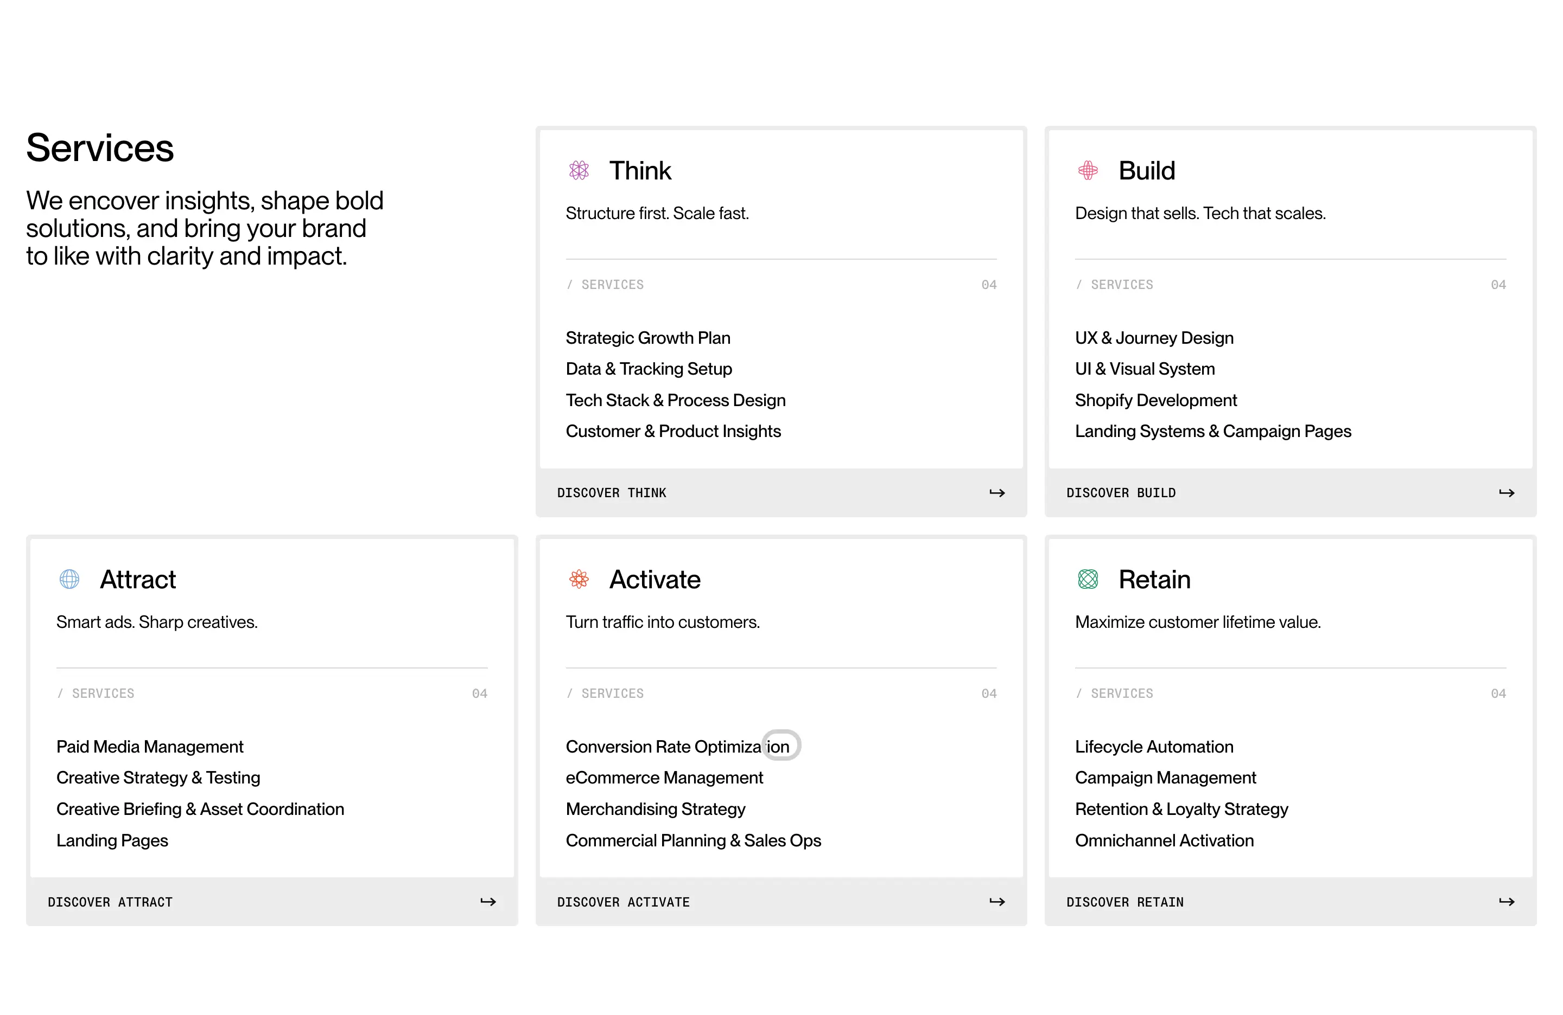1563x1015 pixels.
Task: Click the orange atom icon beside Activate
Action: tap(579, 580)
